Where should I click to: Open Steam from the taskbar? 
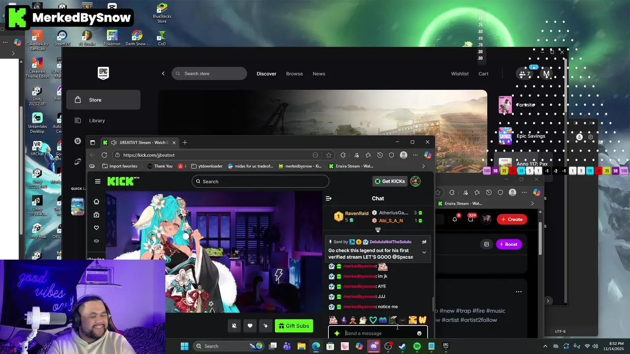pos(402,346)
